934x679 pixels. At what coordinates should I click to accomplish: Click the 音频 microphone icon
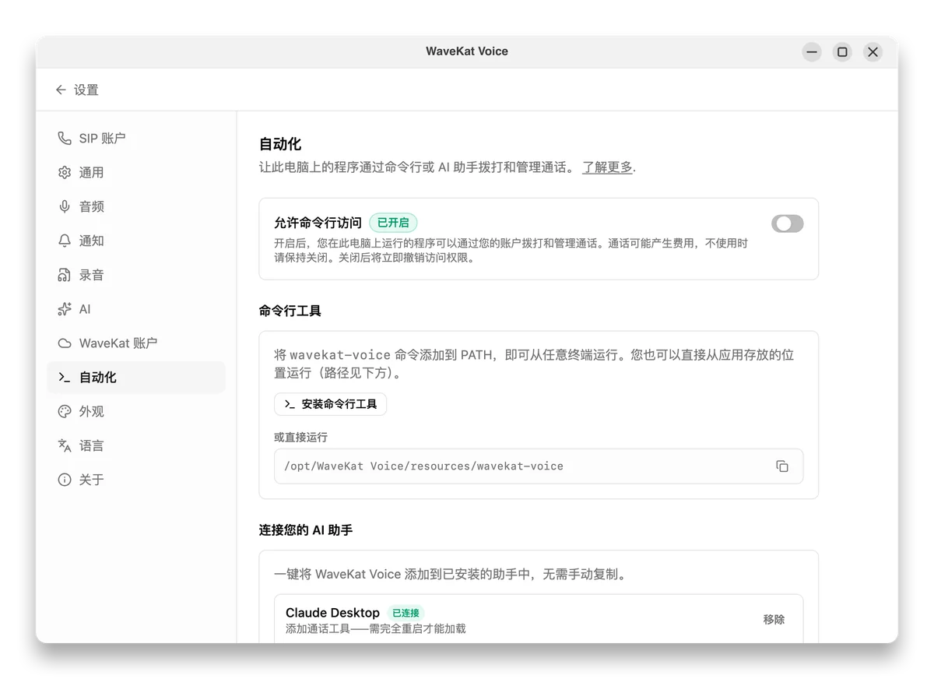tap(65, 206)
